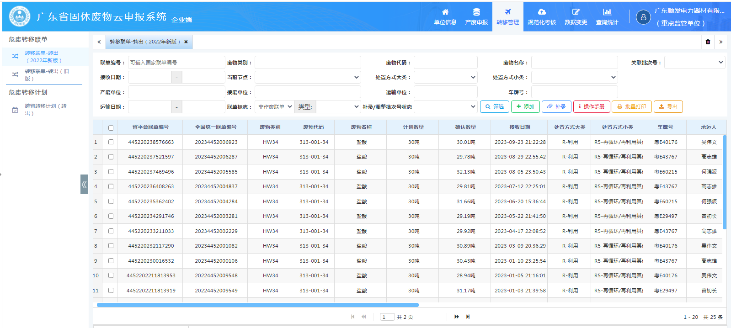Click the trash icon in tab bar
731x328 pixels.
coord(708,42)
